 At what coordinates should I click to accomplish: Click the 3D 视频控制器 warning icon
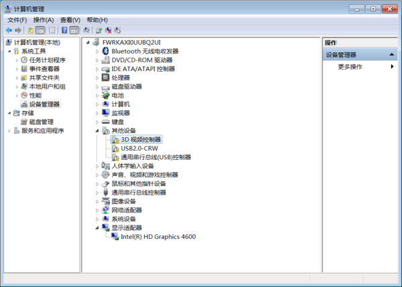pyautogui.click(x=115, y=140)
